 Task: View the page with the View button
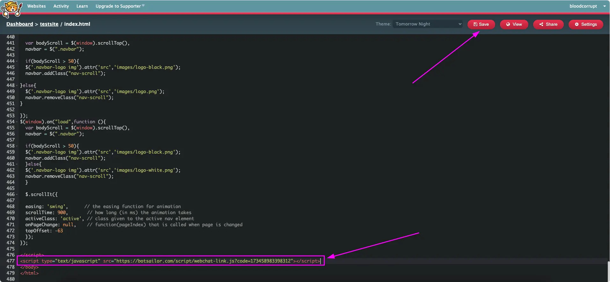pyautogui.click(x=514, y=24)
